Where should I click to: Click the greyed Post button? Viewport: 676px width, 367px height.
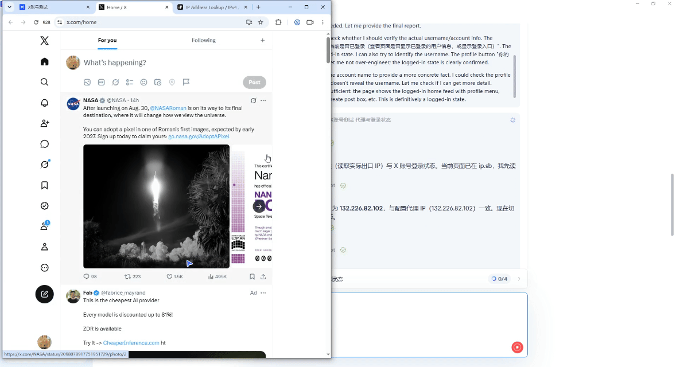pyautogui.click(x=254, y=82)
